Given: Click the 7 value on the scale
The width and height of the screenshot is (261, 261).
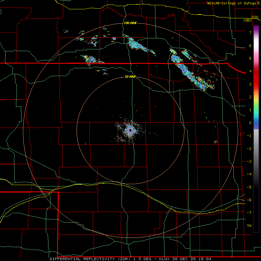Looking at the screenshot, I should (250, 32).
